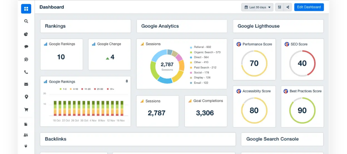Image resolution: width=347 pixels, height=154 pixels.
Task: Open the target-style sidebar icon
Action: click(26, 59)
